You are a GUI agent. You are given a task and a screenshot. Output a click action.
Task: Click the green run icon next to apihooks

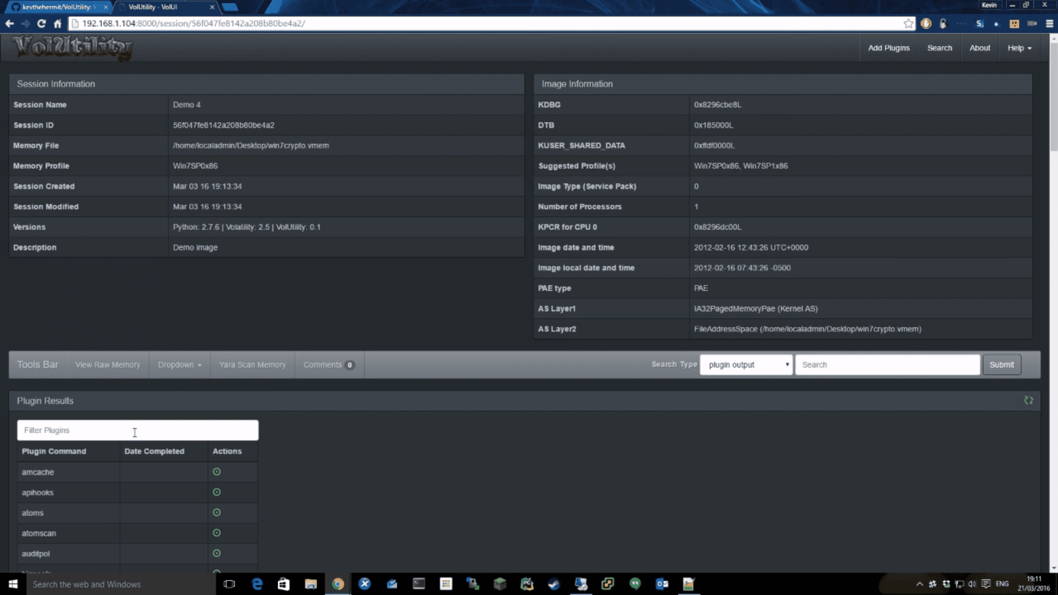tap(216, 492)
